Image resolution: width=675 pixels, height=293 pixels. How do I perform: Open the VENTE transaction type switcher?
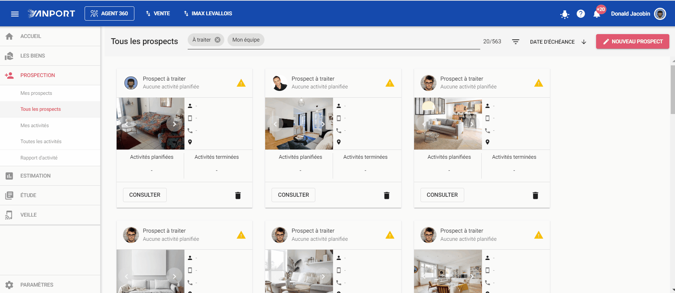(158, 13)
